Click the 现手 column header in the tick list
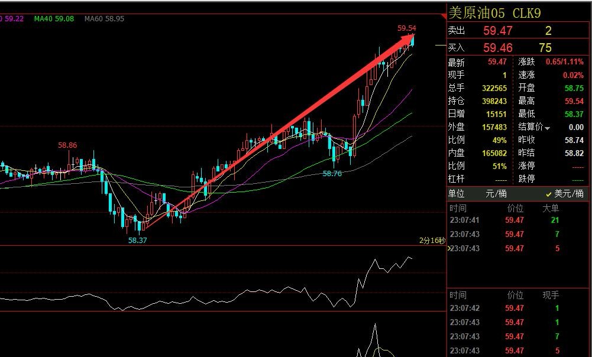 pyautogui.click(x=551, y=295)
